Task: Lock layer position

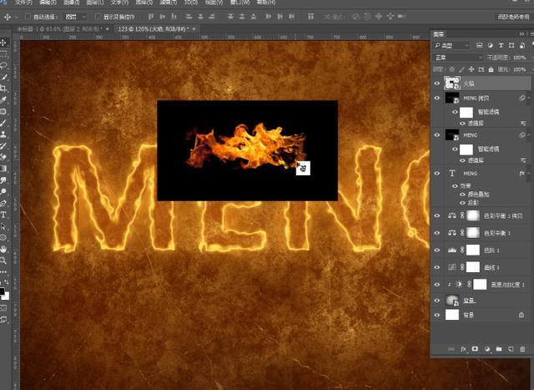Action: [471, 69]
